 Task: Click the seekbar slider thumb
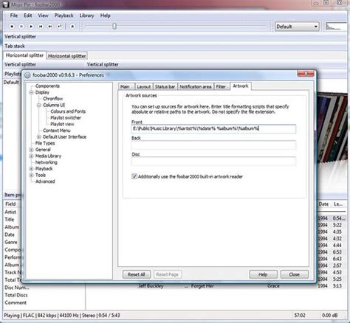click(114, 26)
